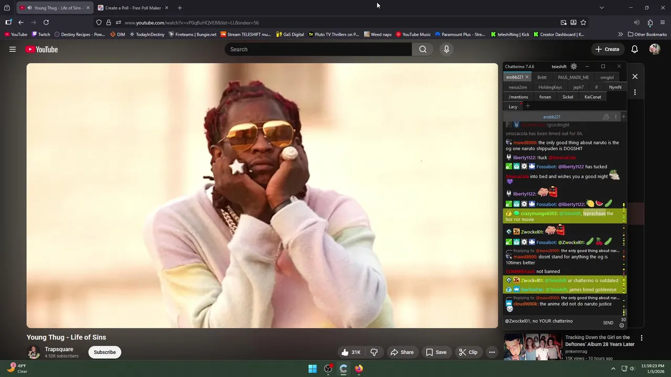The image size is (671, 377).
Task: Focus the YouTube search field
Action: coord(319,49)
